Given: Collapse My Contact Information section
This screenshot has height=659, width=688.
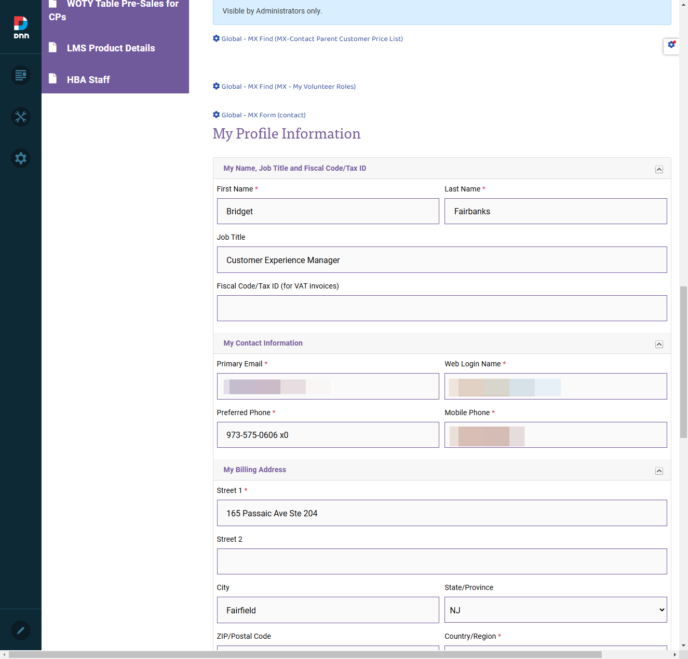Looking at the screenshot, I should 659,344.
